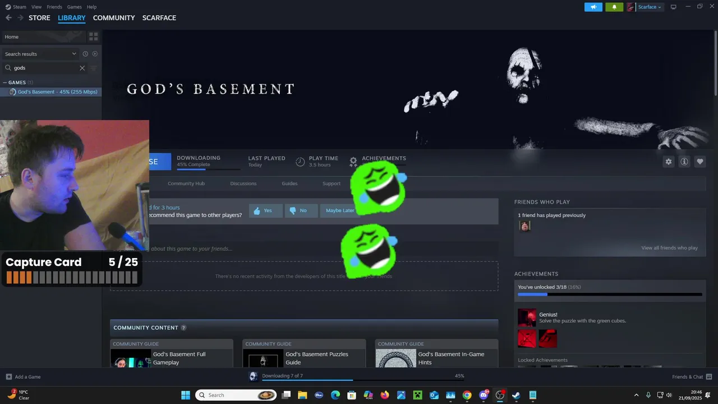
Task: Open Google Chrome from taskbar
Action: tap(467, 395)
